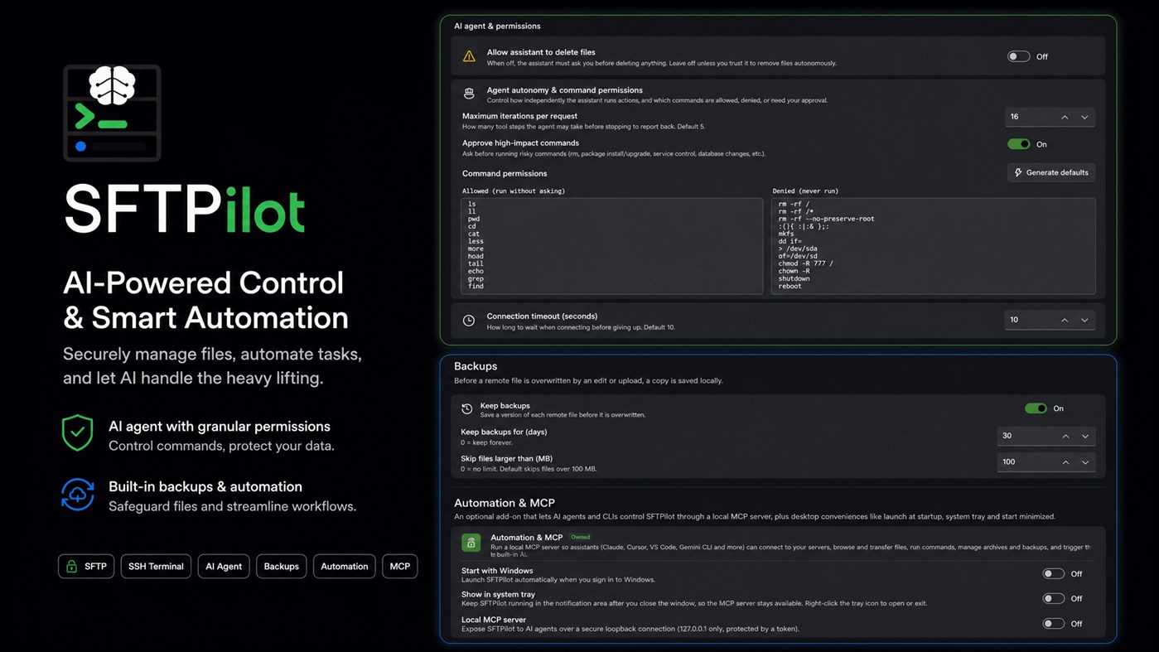1159x652 pixels.
Task: Click 'AI-Powered Control & Smart Automation' headline
Action: (205, 300)
